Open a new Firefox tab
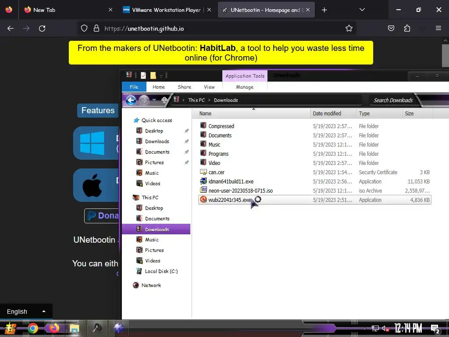This screenshot has height=337, width=449. [x=324, y=10]
